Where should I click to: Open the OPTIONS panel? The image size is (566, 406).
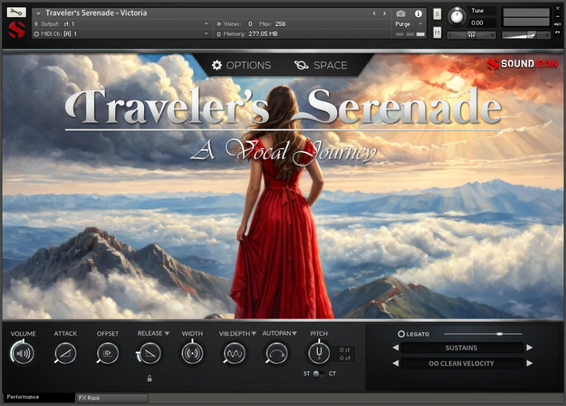[x=241, y=65]
